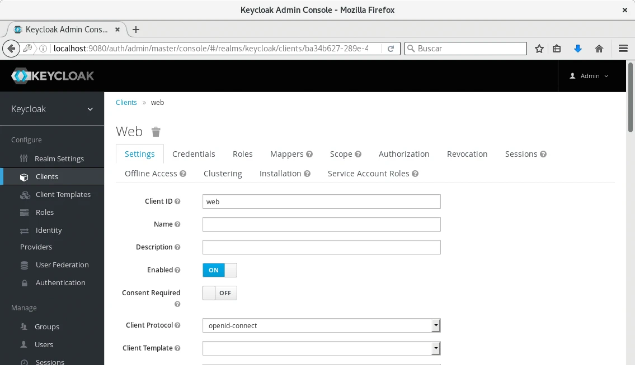The width and height of the screenshot is (635, 365).
Task: Open the Service Account Roles tab
Action: click(x=368, y=174)
